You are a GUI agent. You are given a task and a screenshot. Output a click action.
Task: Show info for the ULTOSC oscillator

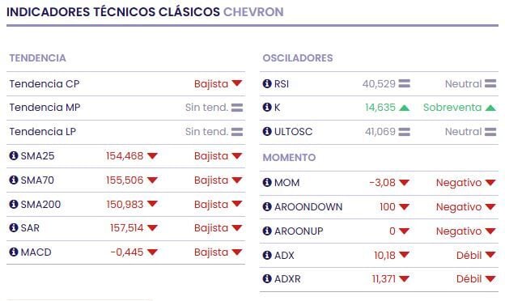(x=267, y=131)
